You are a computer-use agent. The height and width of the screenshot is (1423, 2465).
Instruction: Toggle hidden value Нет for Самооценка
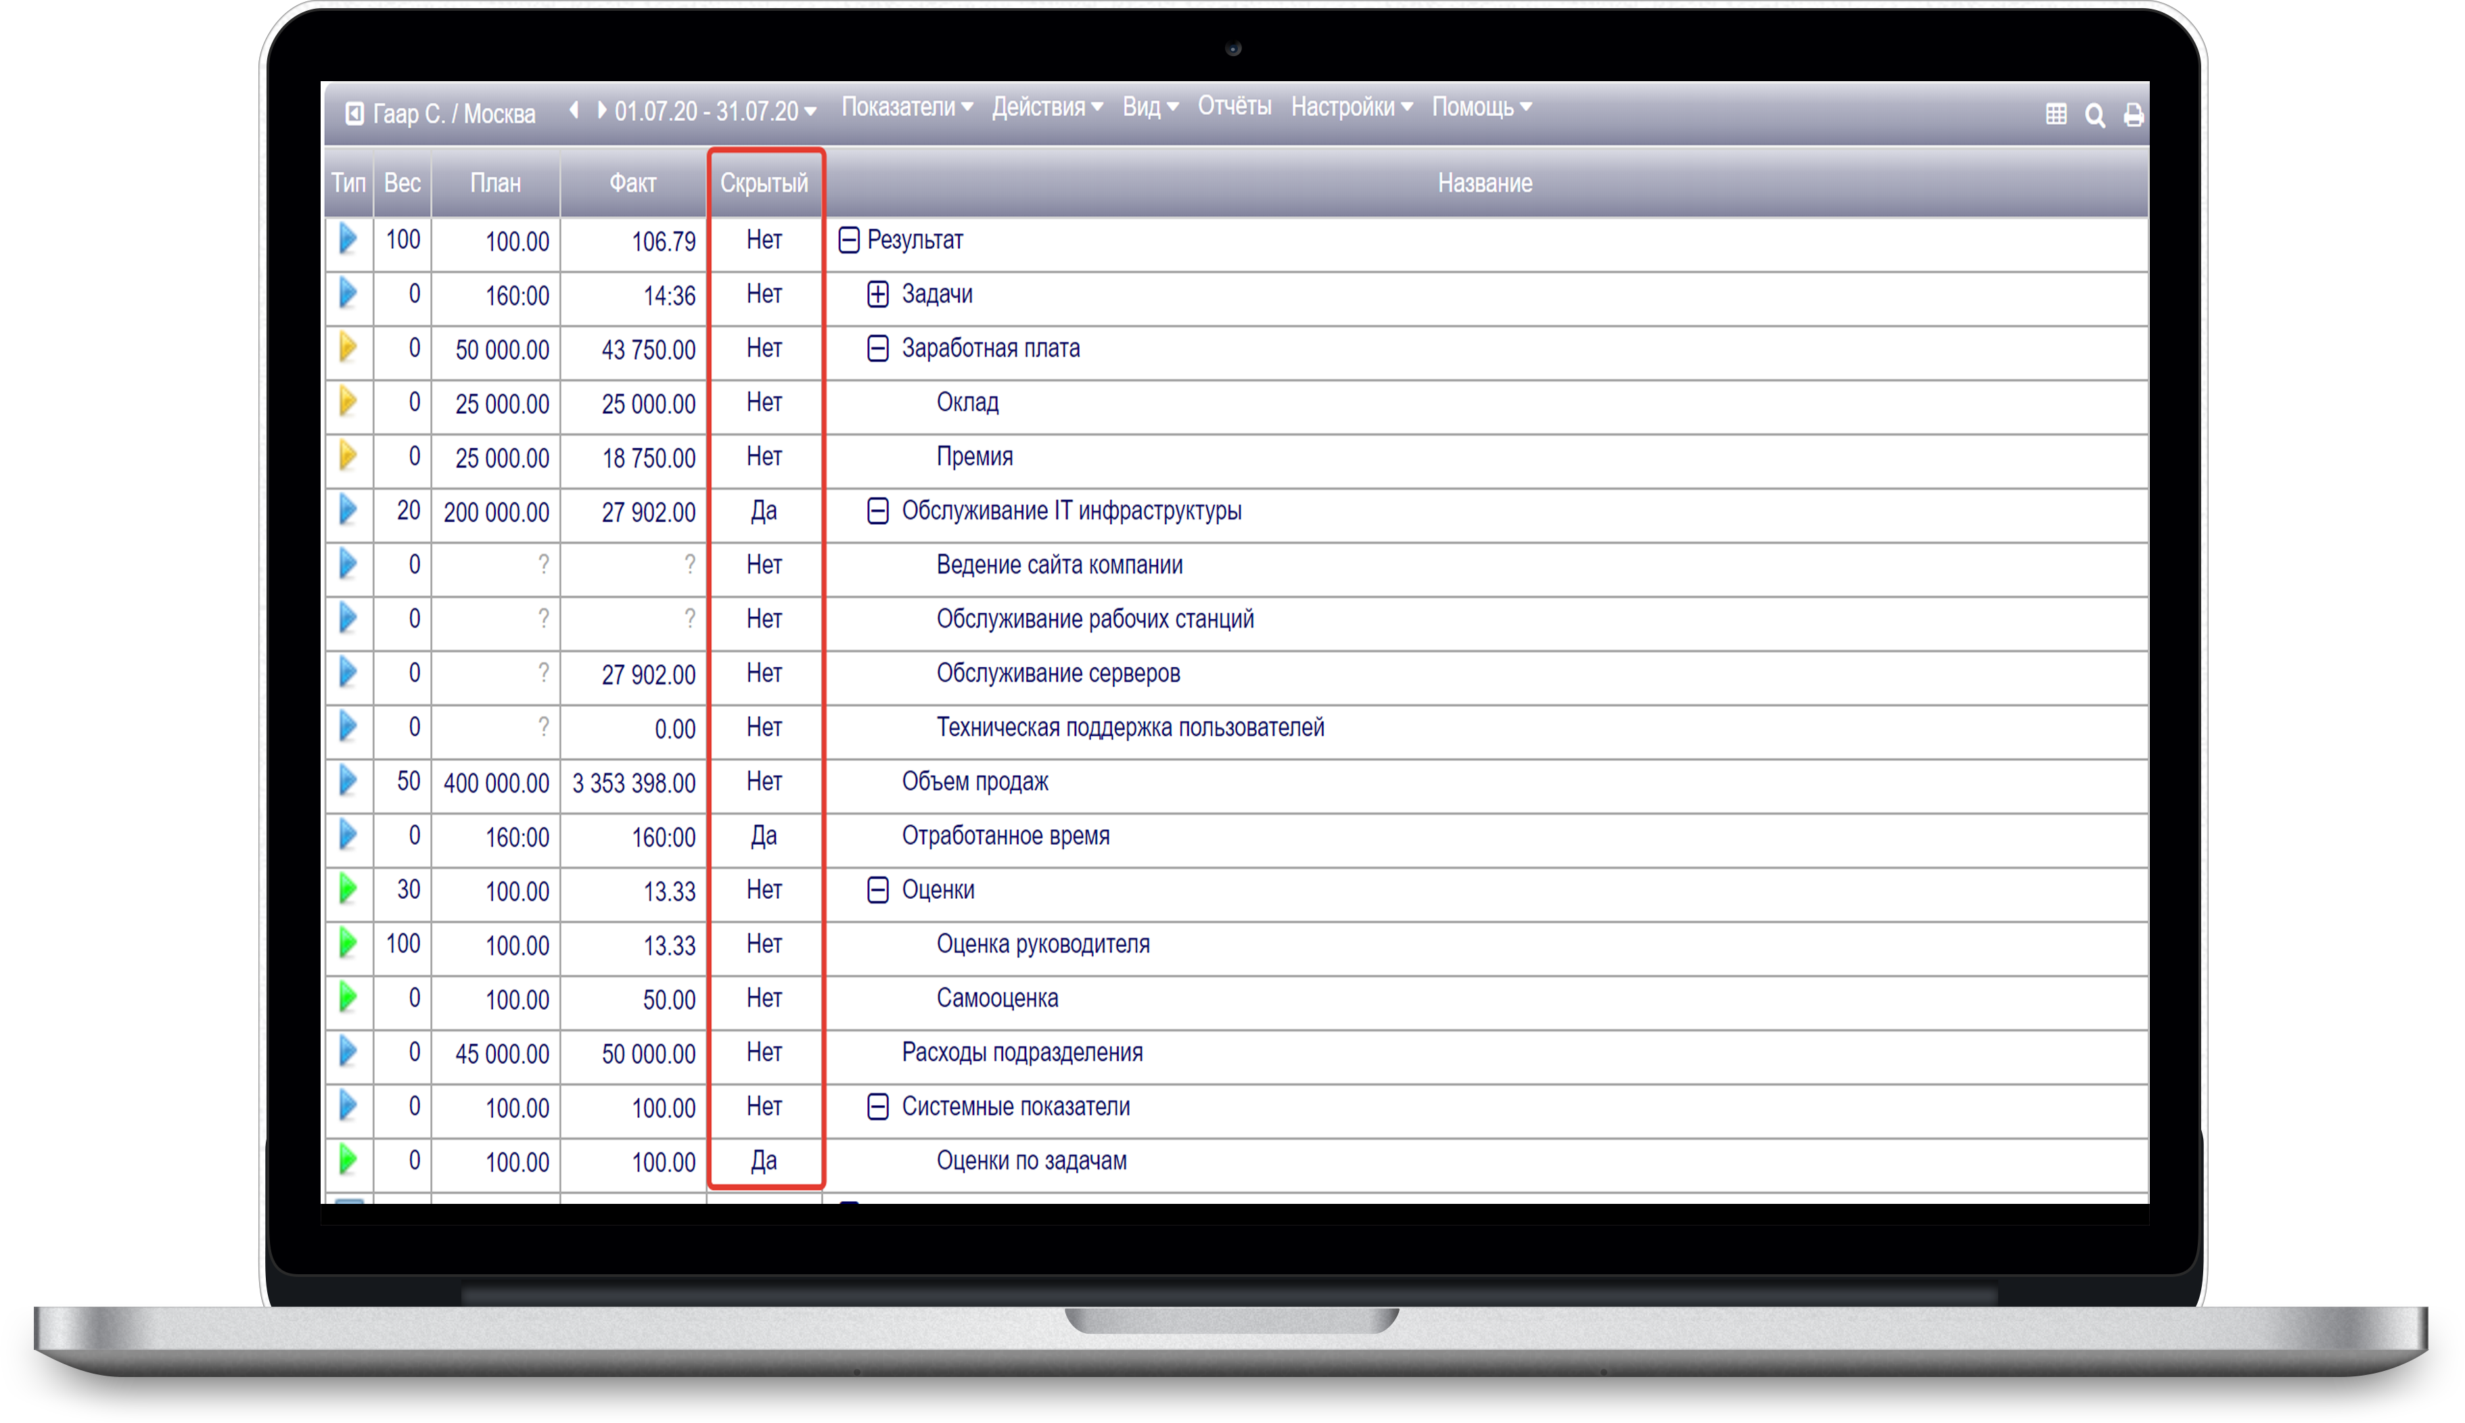tap(763, 999)
